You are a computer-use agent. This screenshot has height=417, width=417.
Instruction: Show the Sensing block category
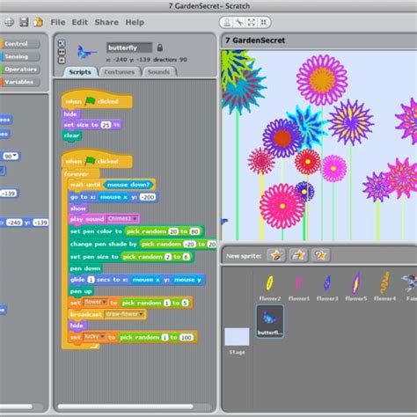[x=19, y=56]
